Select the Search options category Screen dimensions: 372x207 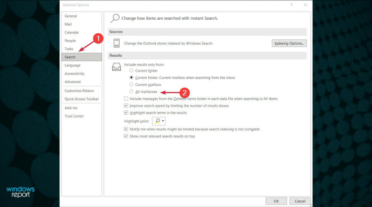coord(81,57)
